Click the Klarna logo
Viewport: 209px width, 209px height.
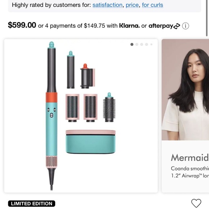click(x=129, y=26)
